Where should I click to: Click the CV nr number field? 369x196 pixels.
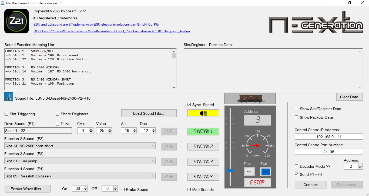[x=83, y=131]
